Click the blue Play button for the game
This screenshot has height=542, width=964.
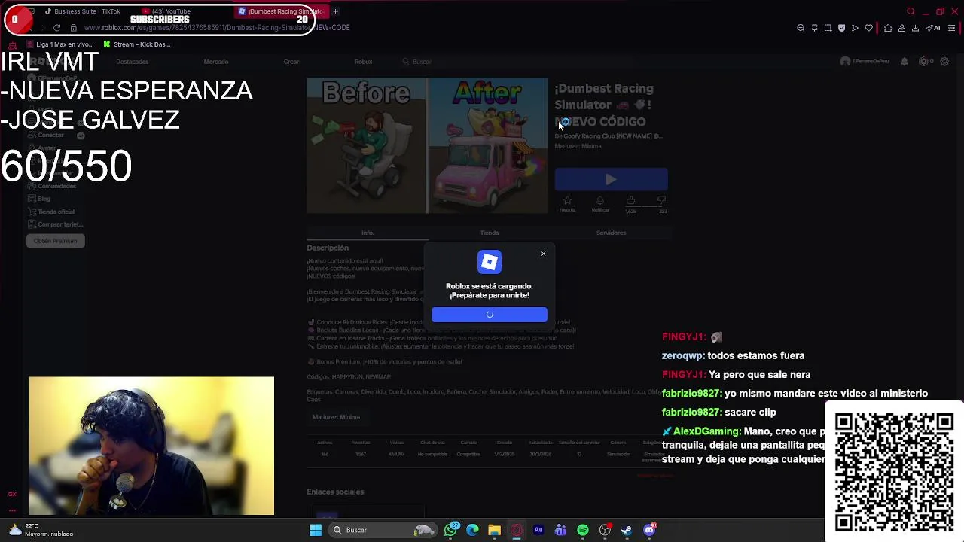tap(611, 179)
